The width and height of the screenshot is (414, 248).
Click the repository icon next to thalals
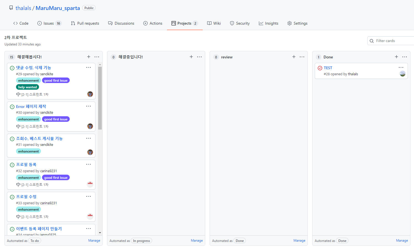(x=11, y=8)
